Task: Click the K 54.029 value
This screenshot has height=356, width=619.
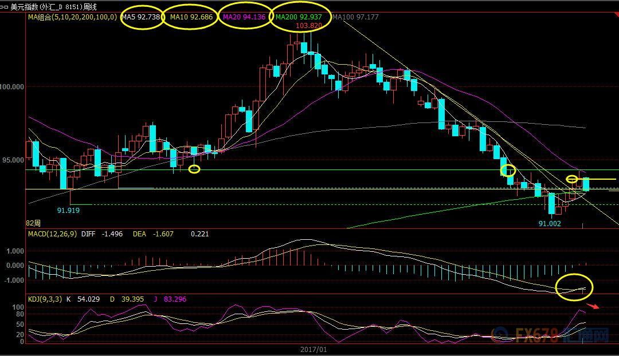Action: click(83, 299)
